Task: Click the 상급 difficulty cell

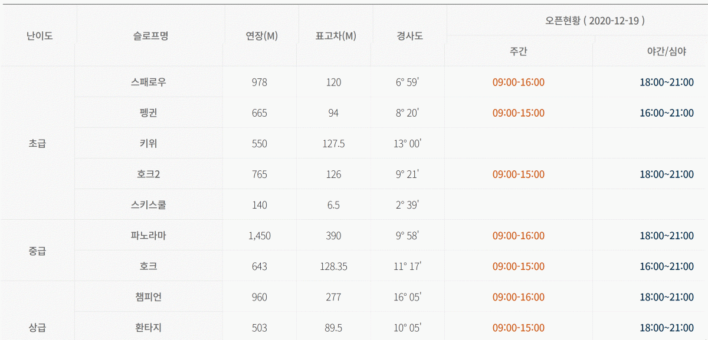Action: point(37,327)
